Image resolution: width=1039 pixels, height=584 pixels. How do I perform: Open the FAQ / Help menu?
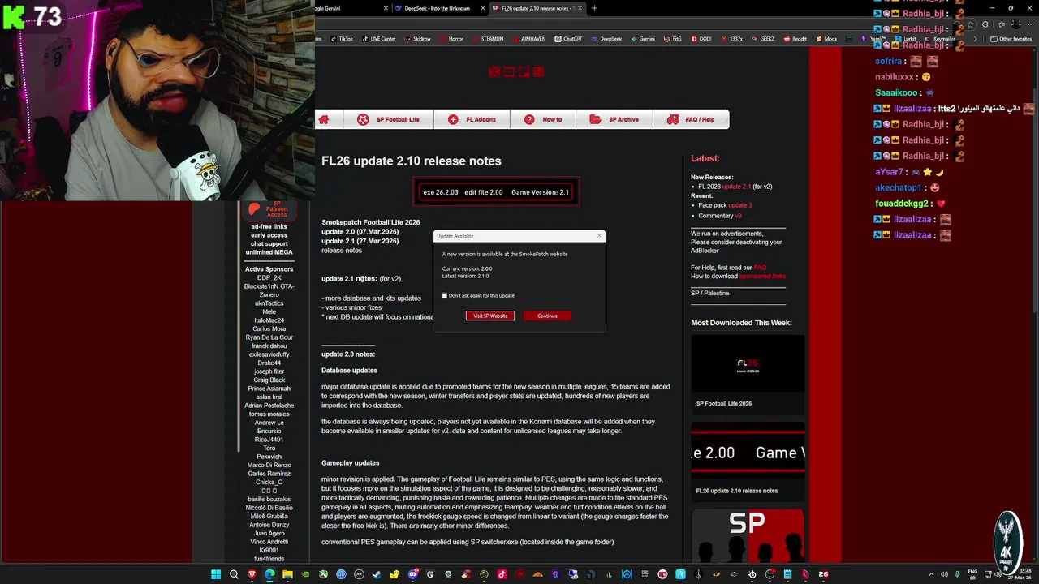pos(691,119)
